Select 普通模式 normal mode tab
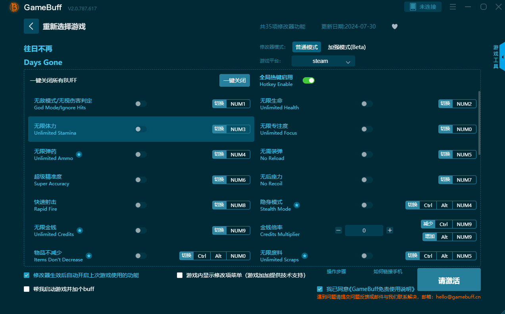Screen dimensions: 505x314 [x=307, y=47]
